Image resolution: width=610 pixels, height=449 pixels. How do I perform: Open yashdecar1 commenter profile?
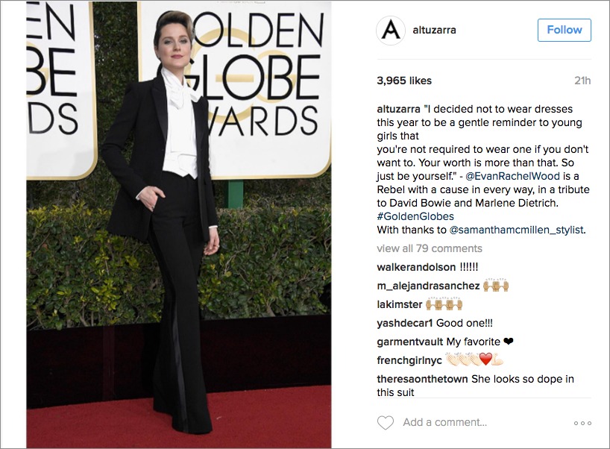405,324
